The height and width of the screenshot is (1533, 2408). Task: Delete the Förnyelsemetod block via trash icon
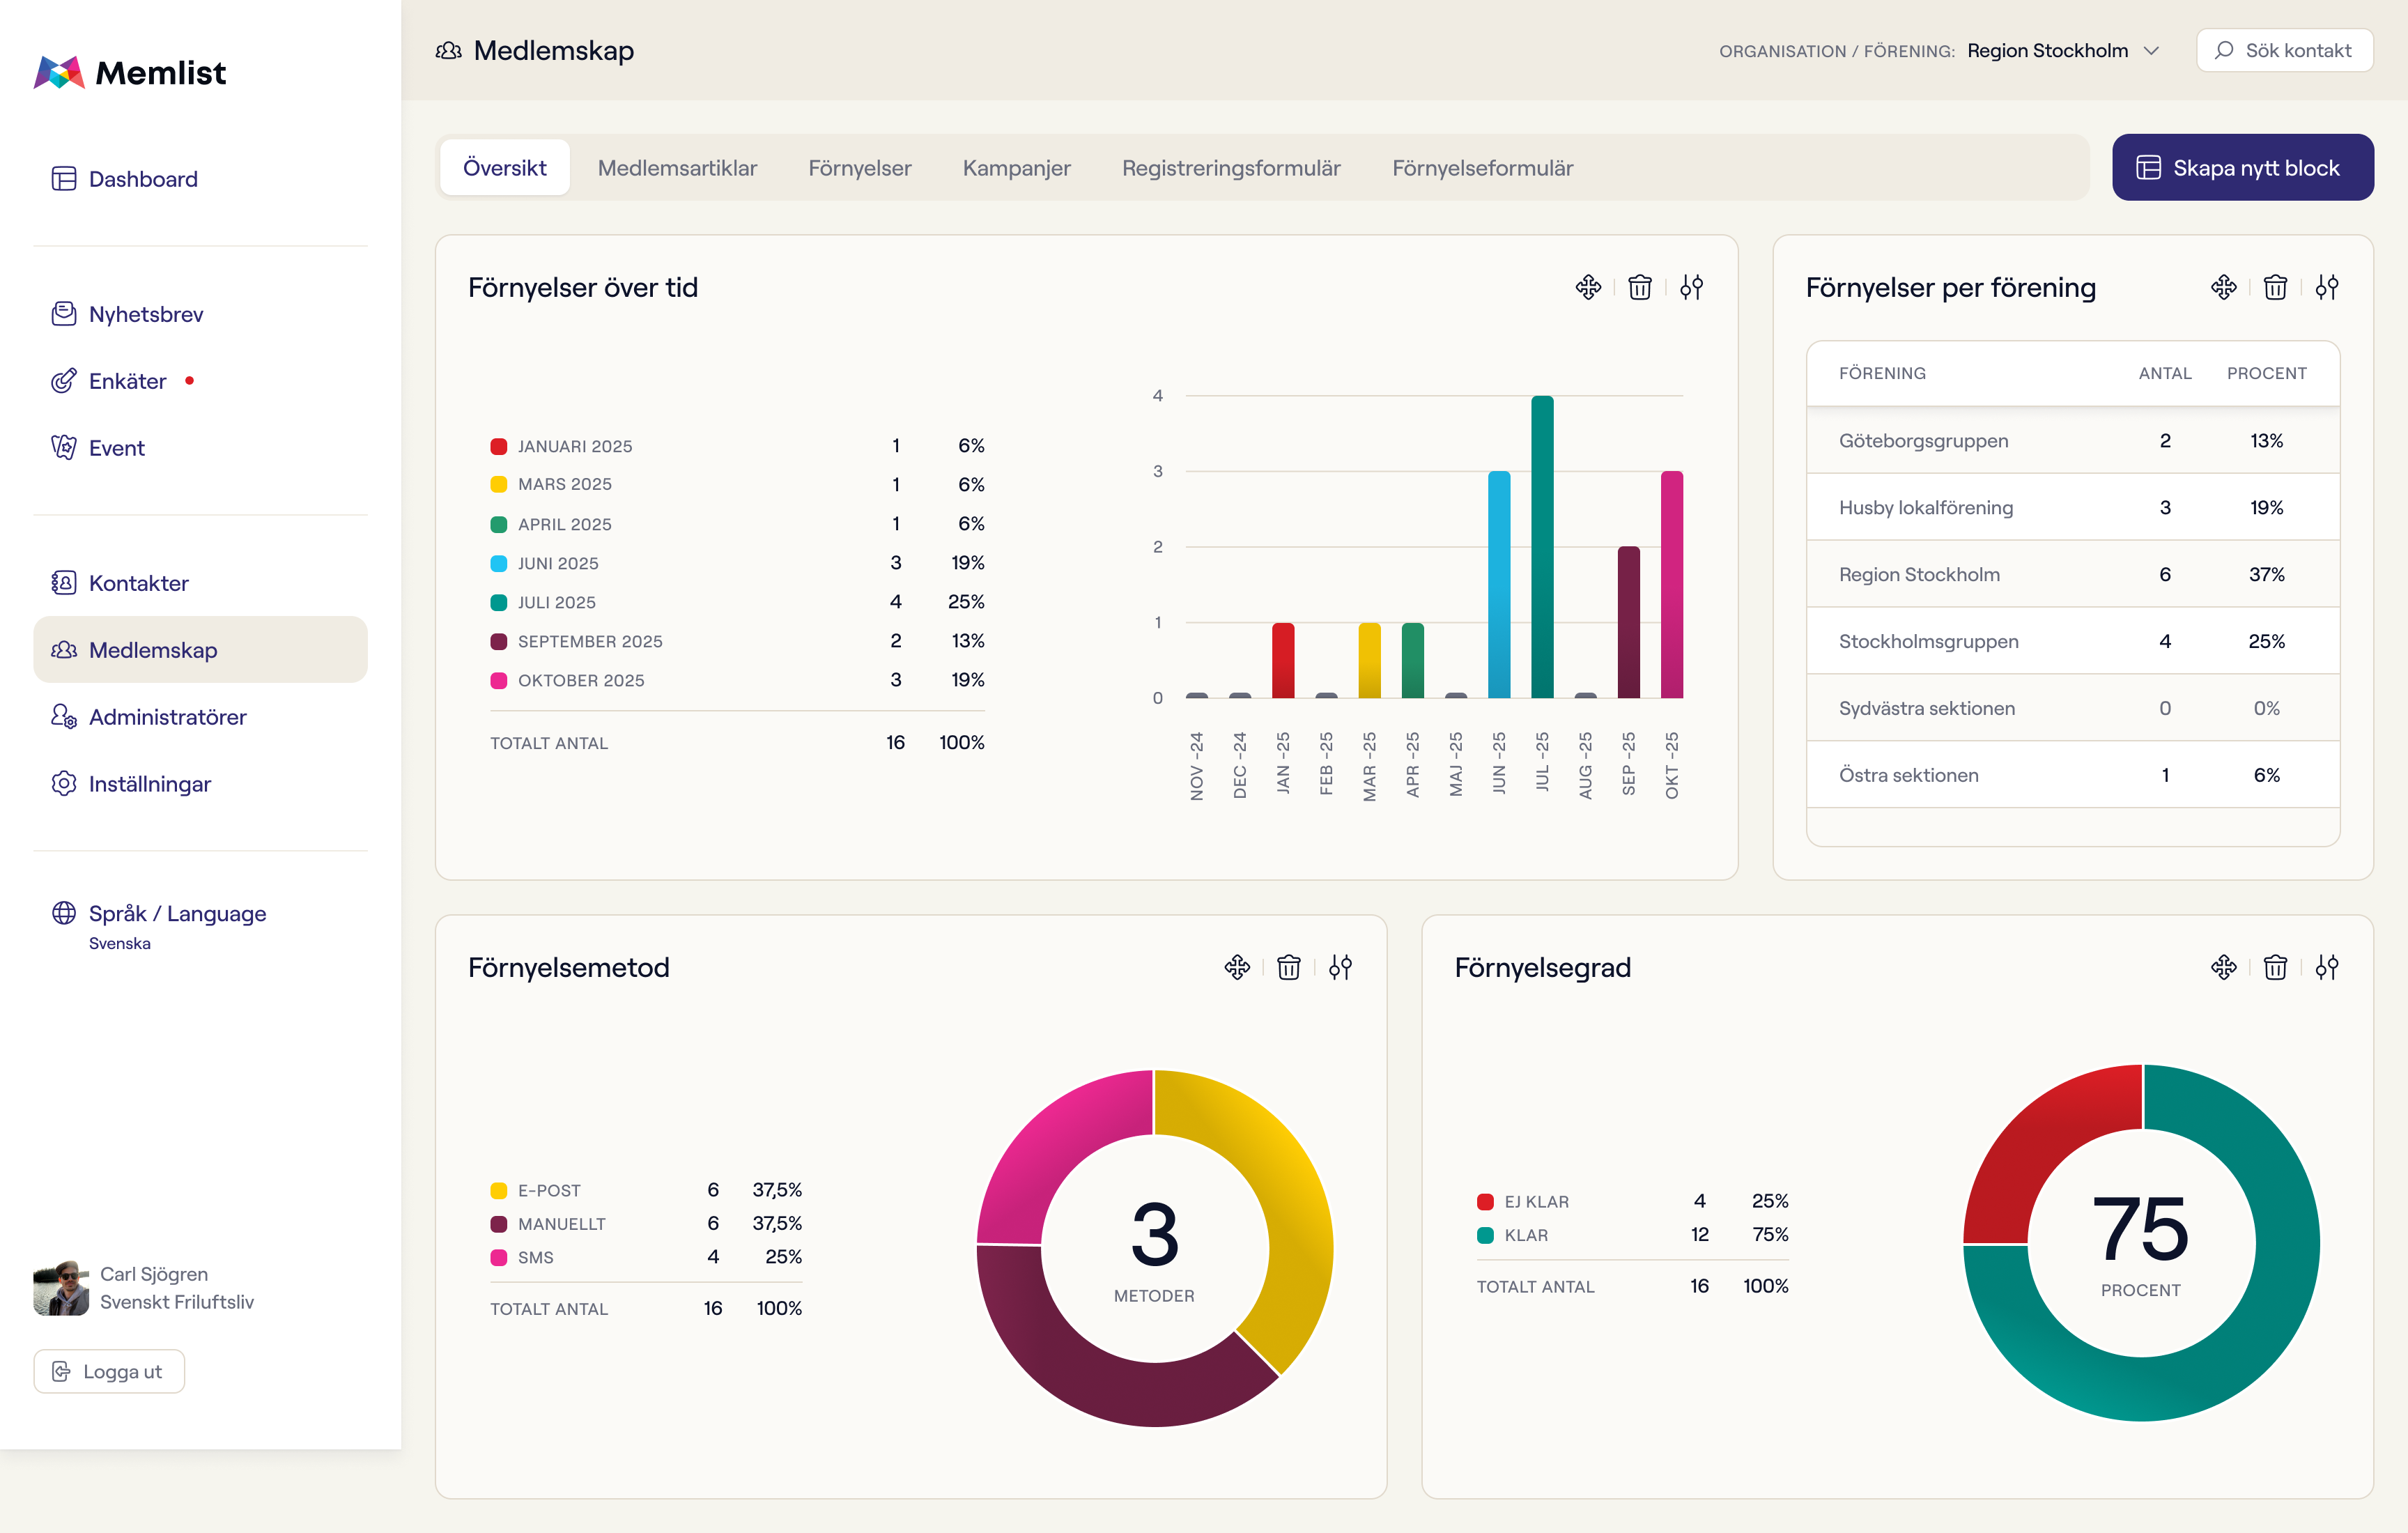[1289, 967]
